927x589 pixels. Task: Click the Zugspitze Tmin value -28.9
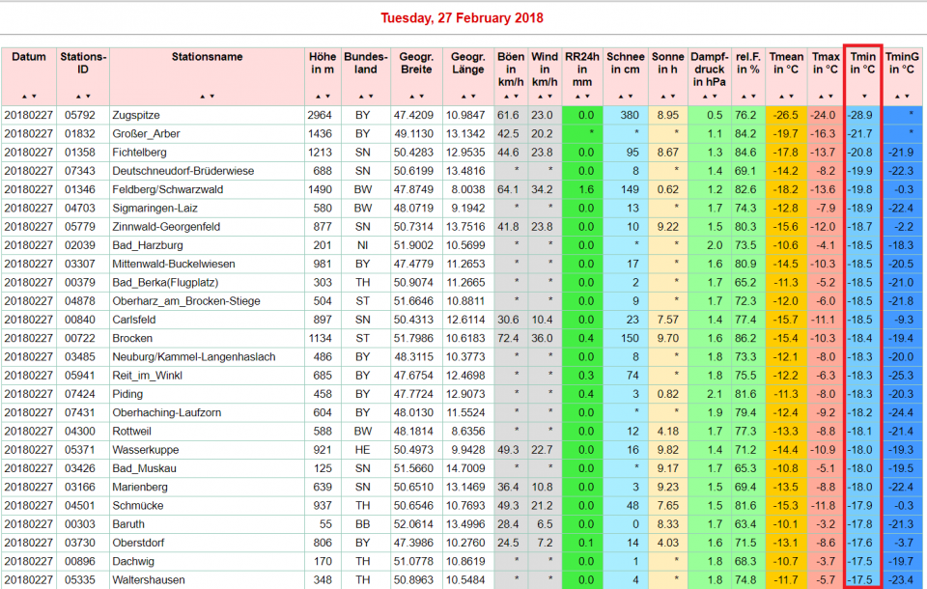[x=861, y=115]
